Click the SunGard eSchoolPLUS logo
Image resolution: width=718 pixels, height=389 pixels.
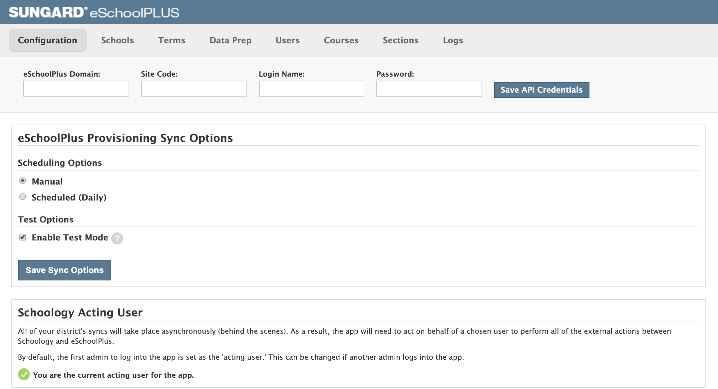(94, 12)
